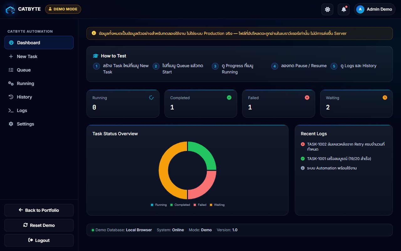Click step text ดู Logs และ History
Image resolution: width=401 pixels, height=251 pixels.
tap(358, 66)
